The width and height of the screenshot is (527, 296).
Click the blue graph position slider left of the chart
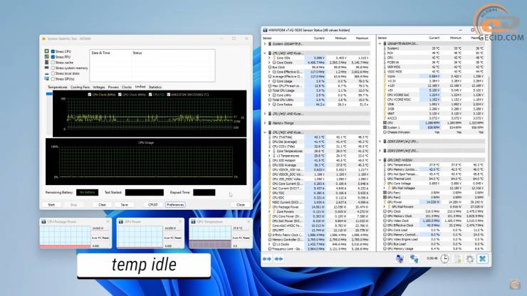pos(49,94)
